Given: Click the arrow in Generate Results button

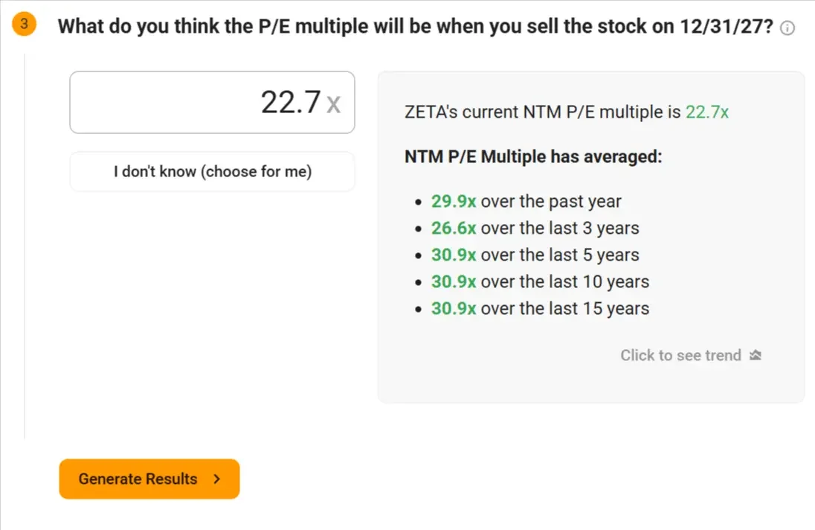Looking at the screenshot, I should coord(217,479).
